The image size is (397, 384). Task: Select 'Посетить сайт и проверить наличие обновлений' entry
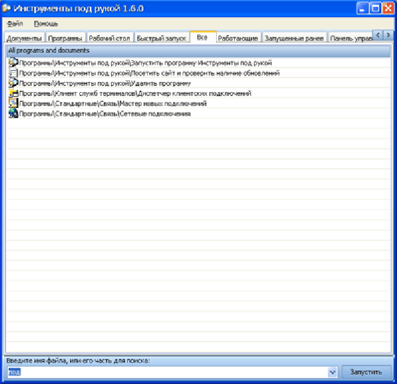(198, 73)
